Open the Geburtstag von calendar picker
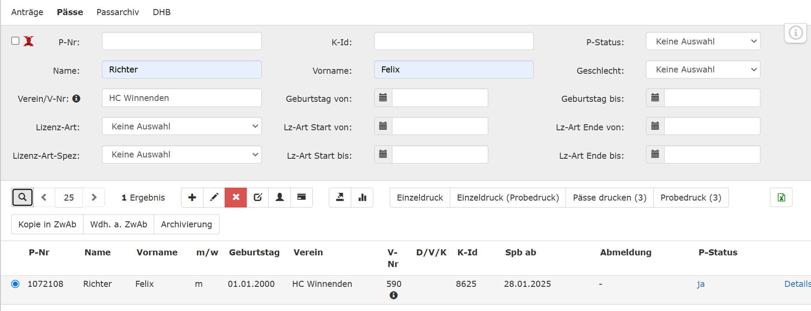811x311 pixels. pos(383,98)
